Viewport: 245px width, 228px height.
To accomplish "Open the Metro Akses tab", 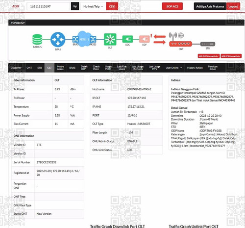I will click(60, 68).
